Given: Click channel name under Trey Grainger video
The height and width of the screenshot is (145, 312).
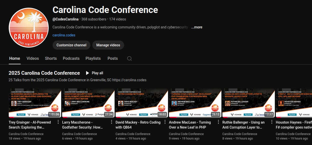Looking at the screenshot, I should point(26,134).
